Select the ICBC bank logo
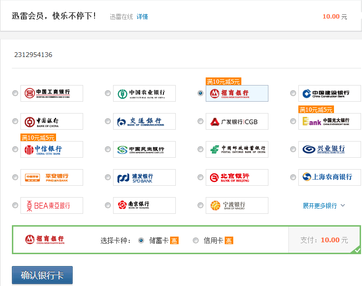This screenshot has height=286, width=362. [x=52, y=93]
